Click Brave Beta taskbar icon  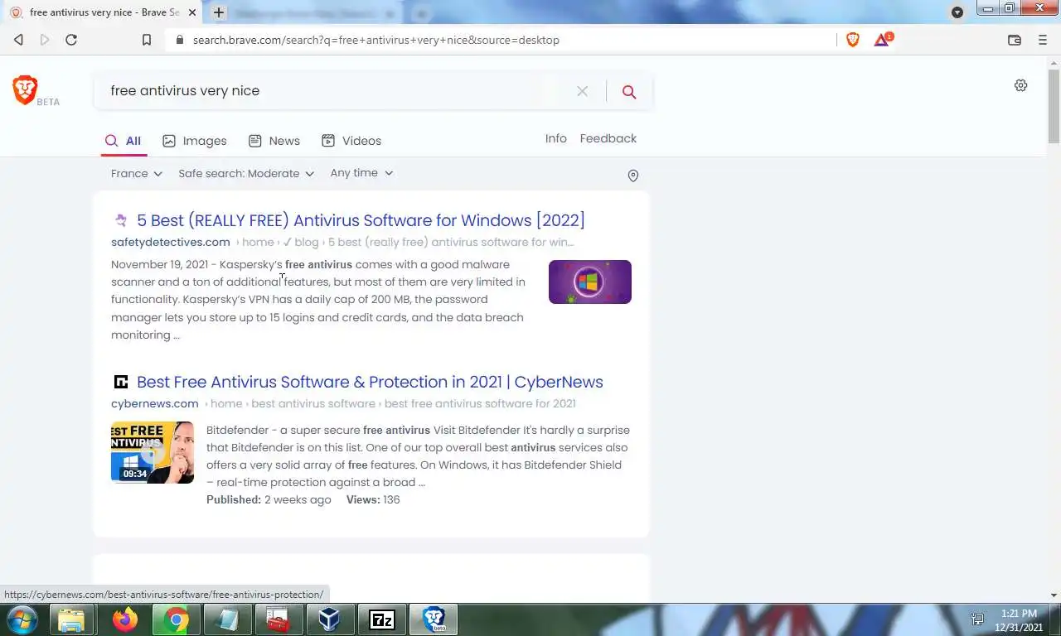(x=434, y=619)
